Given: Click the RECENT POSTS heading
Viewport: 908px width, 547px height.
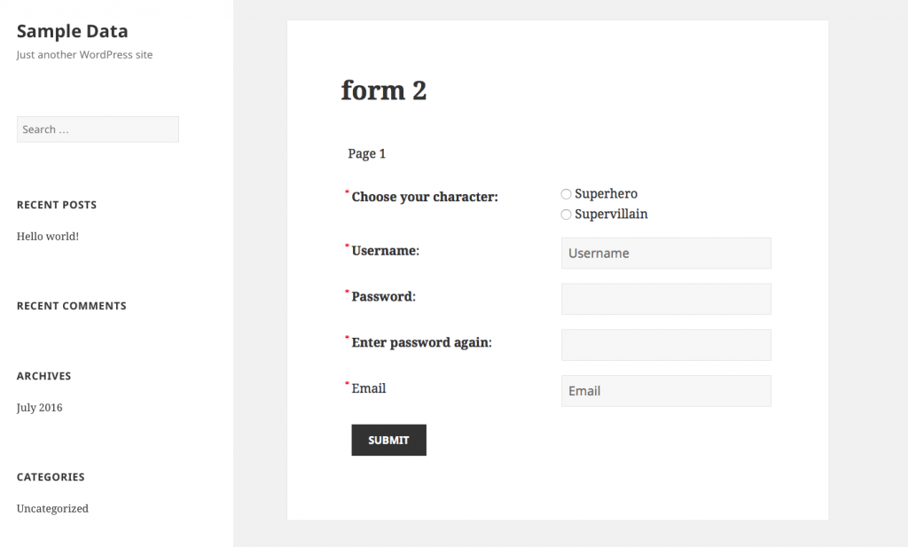Looking at the screenshot, I should click(x=56, y=205).
